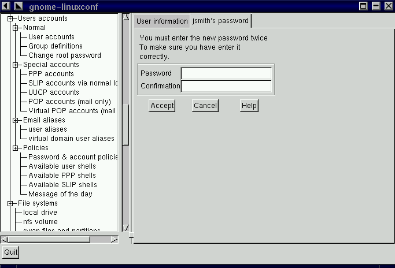
Task: Collapse the Email aliases branch
Action: 16,120
